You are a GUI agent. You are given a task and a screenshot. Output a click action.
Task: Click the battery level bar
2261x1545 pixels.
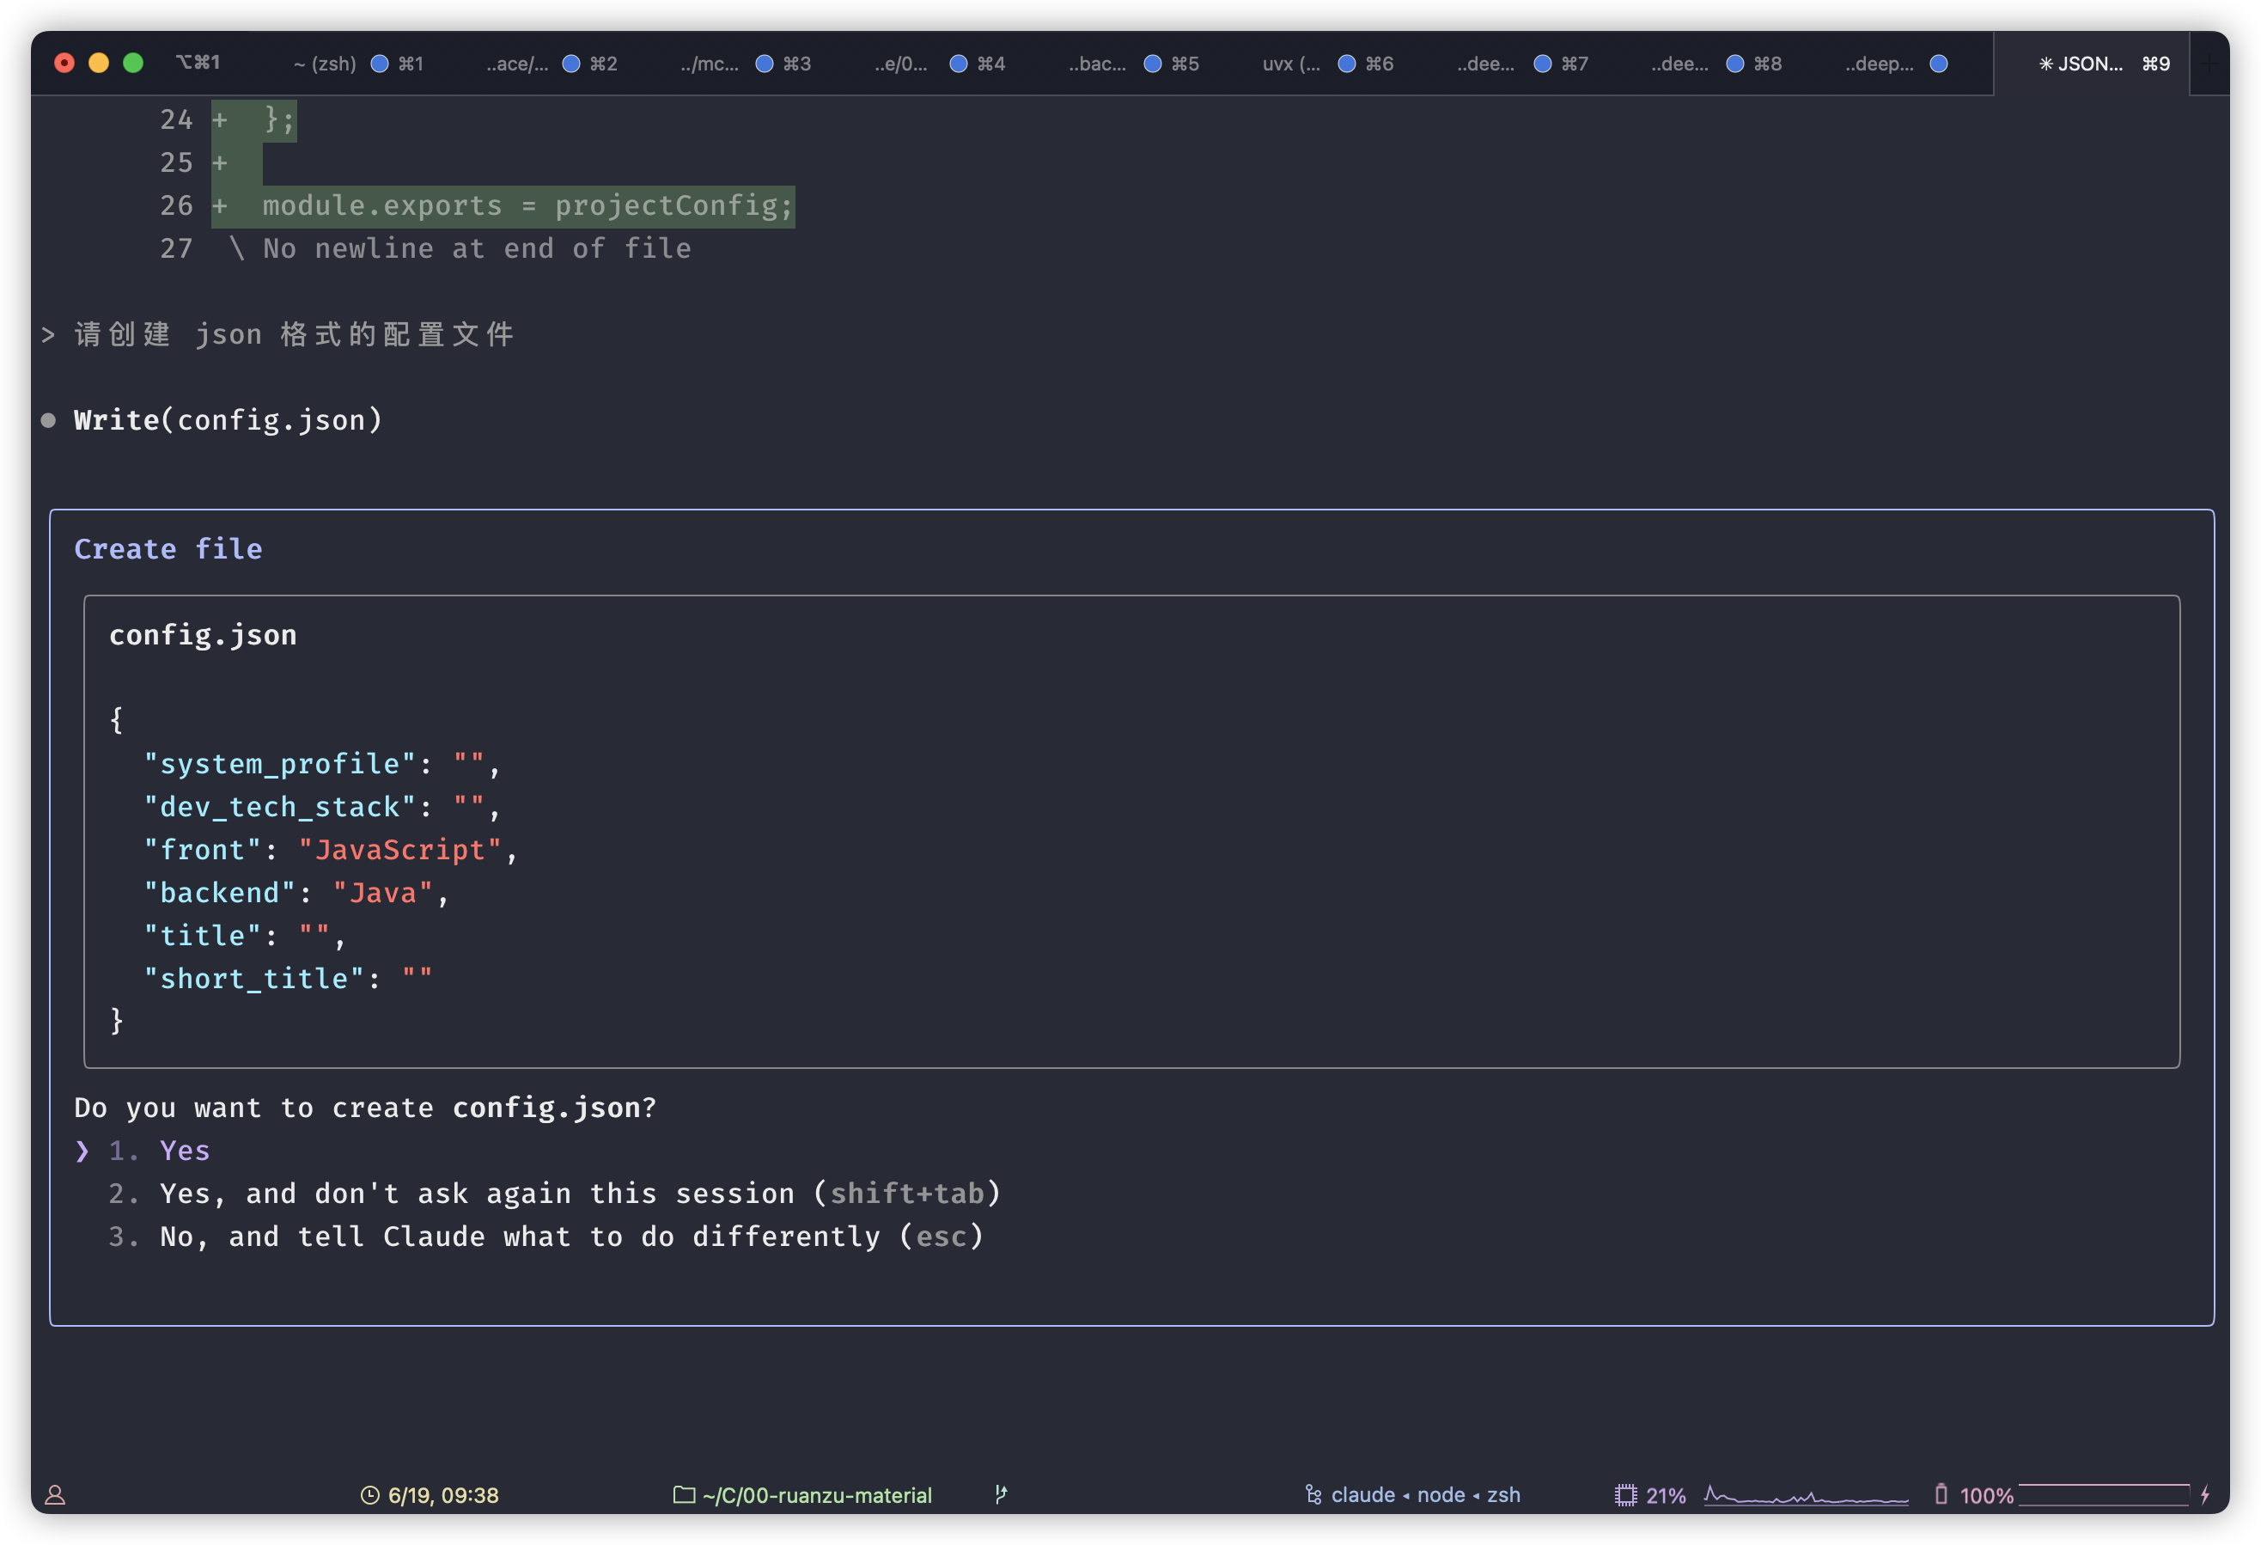click(2104, 1494)
